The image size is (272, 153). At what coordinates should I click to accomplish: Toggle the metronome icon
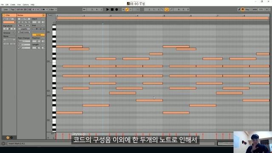point(43,9)
